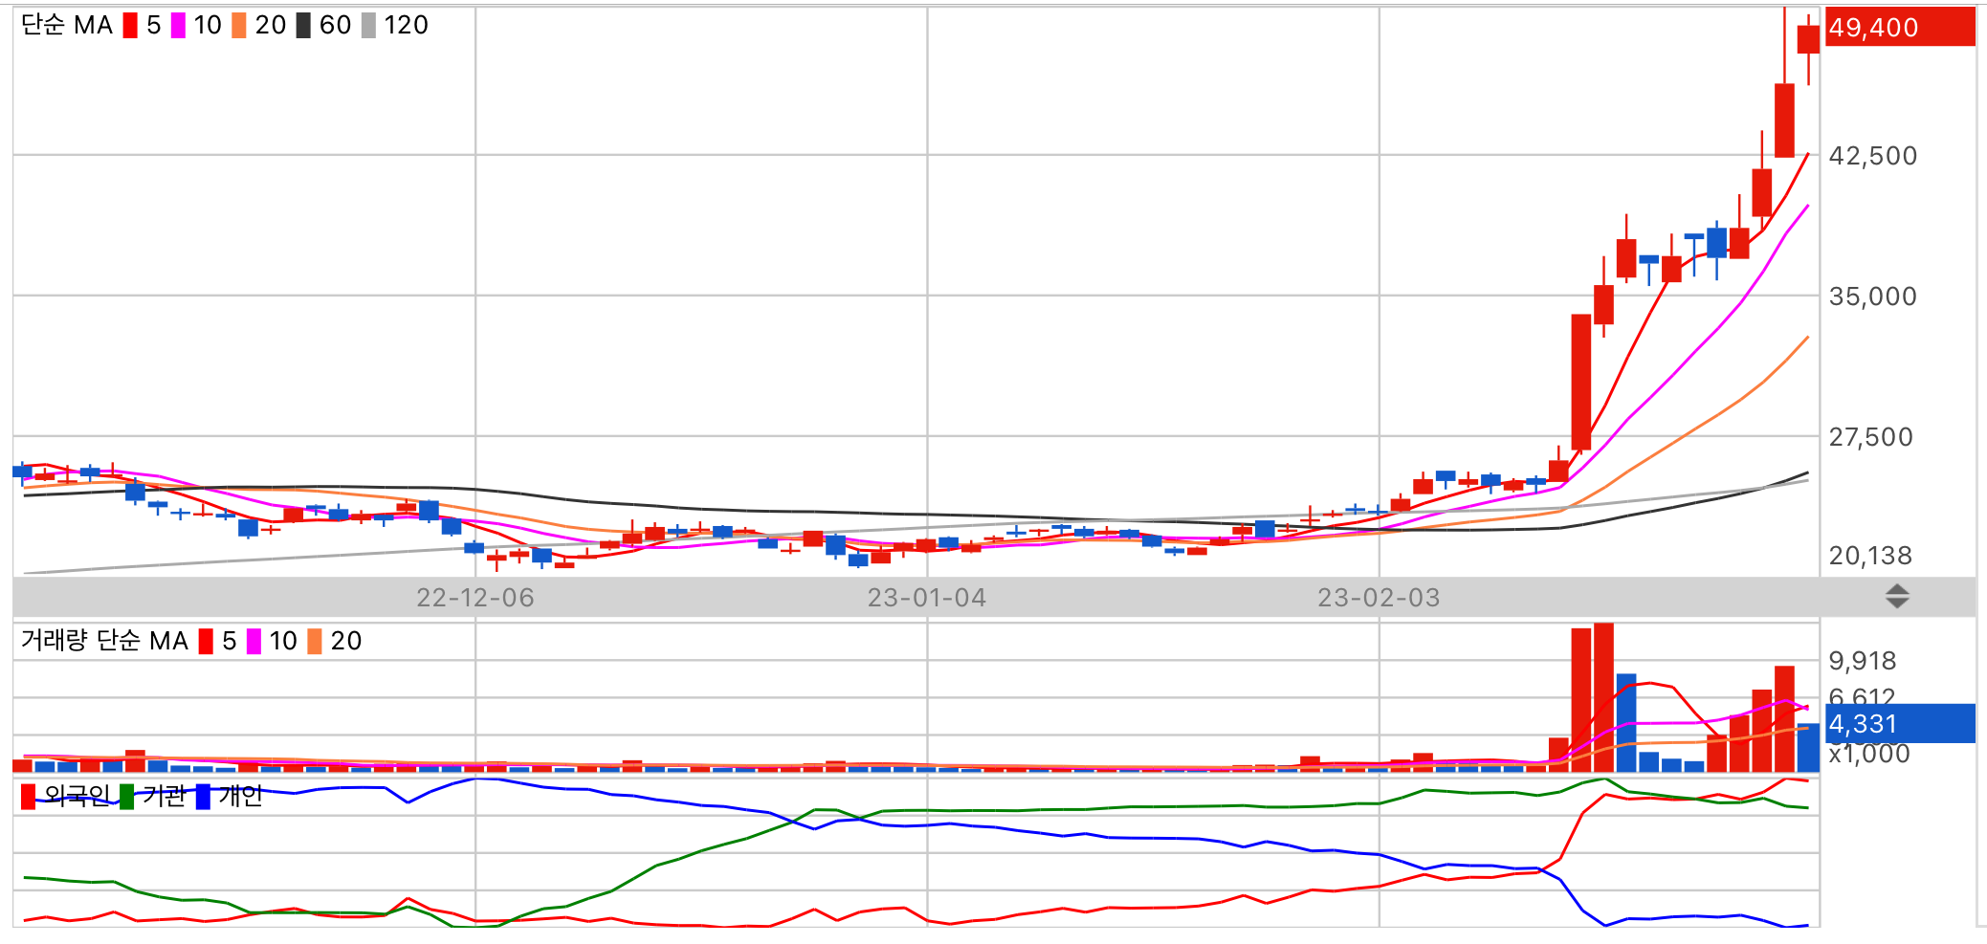Click the last blue volume bar
1987x944 pixels.
[1808, 748]
